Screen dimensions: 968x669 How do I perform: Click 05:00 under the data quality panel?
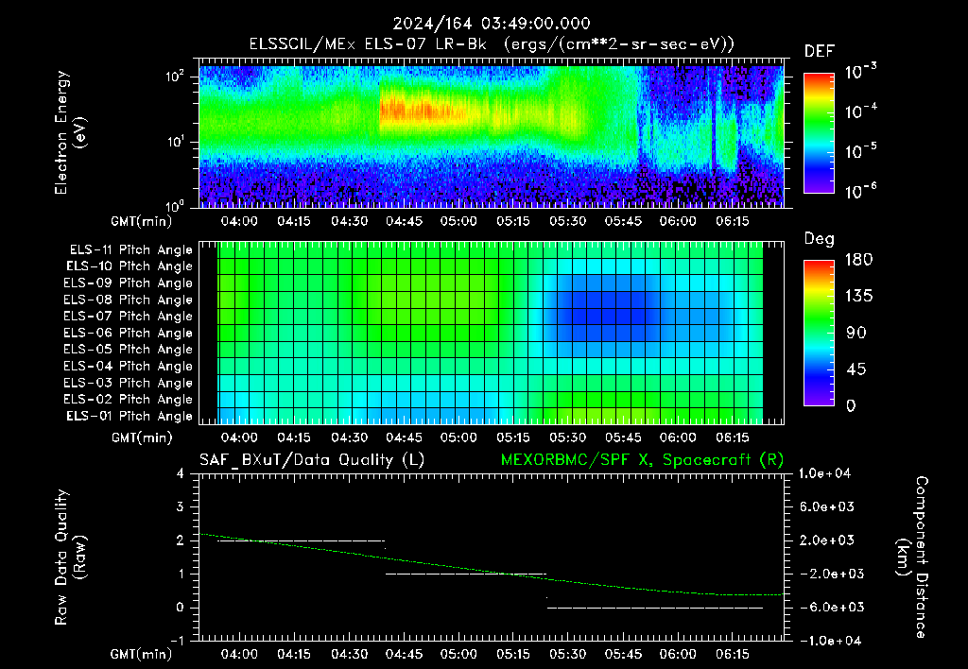point(458,654)
